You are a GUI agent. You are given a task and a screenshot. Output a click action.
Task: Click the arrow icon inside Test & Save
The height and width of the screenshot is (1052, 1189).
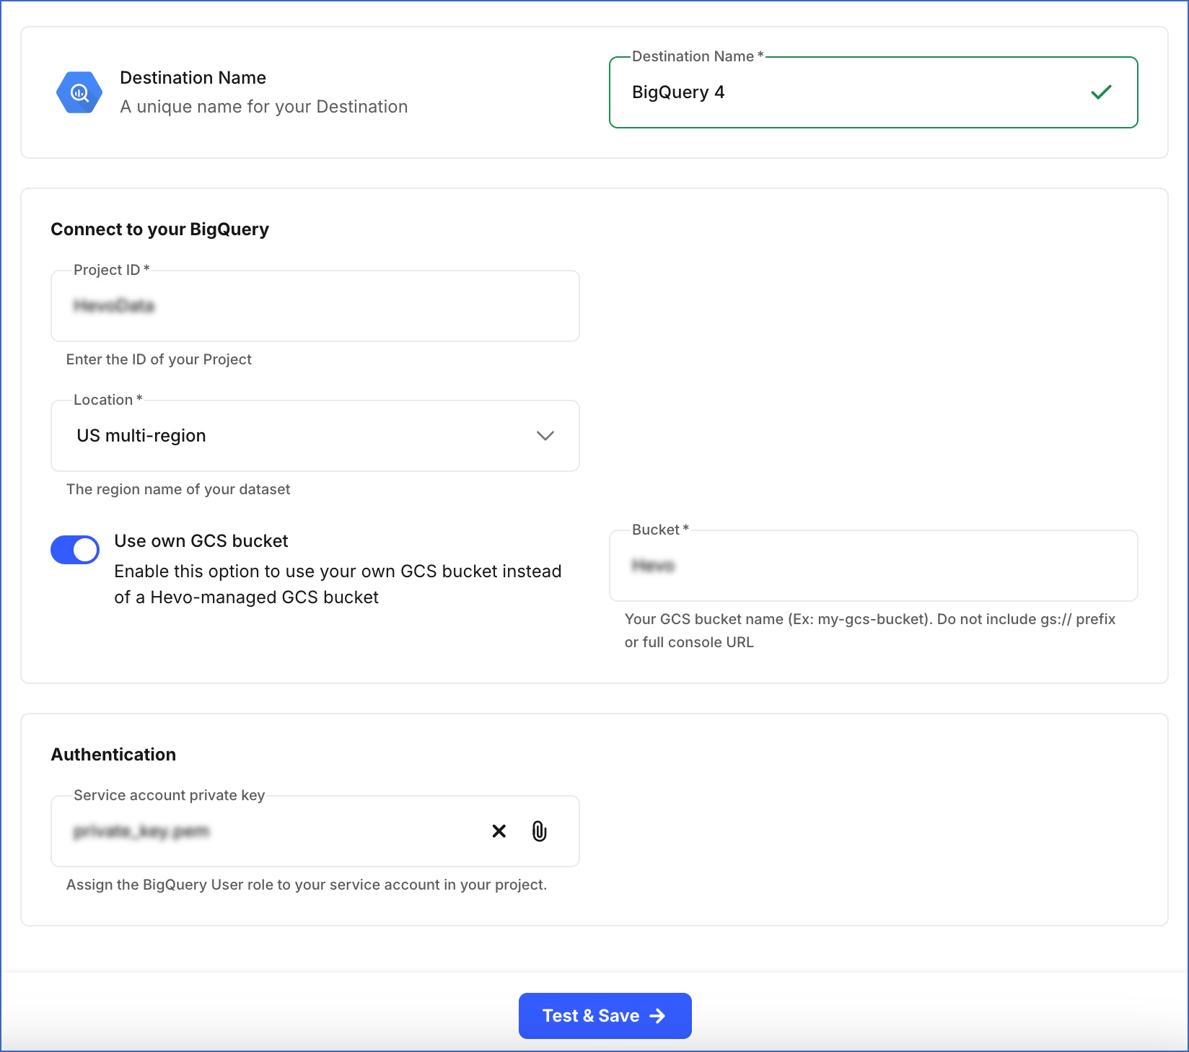(657, 1016)
